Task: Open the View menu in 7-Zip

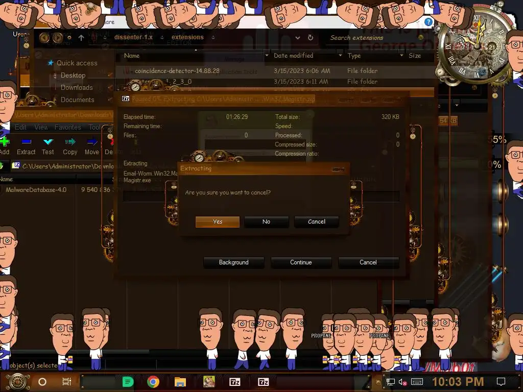Action: click(x=41, y=127)
